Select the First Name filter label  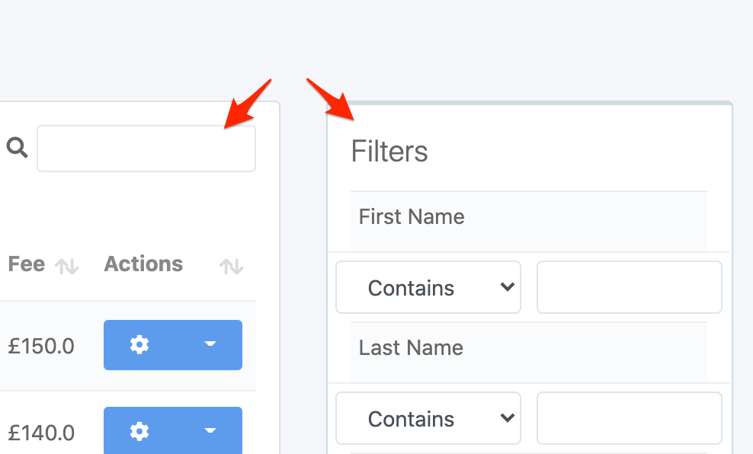pos(412,217)
